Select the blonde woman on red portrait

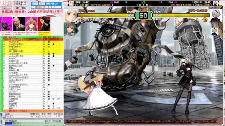click(x=44, y=24)
